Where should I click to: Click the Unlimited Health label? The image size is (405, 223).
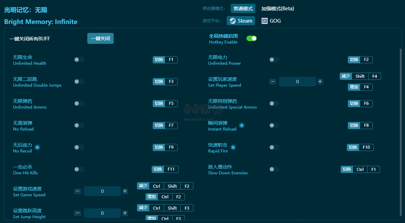tap(30, 63)
